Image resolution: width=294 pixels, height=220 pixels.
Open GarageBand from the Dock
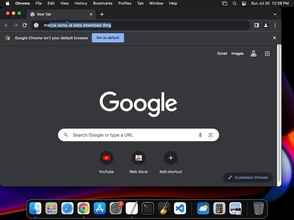click(x=164, y=208)
